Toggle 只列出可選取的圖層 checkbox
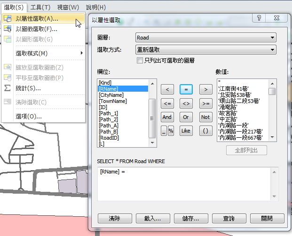 [x=140, y=60]
